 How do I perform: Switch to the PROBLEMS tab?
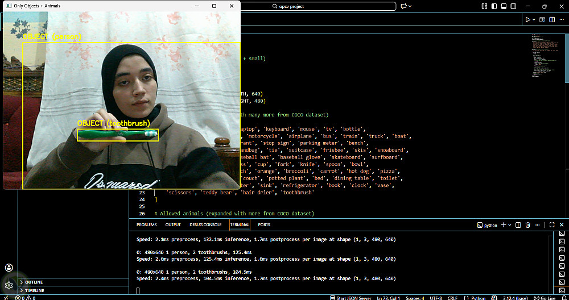click(x=147, y=224)
